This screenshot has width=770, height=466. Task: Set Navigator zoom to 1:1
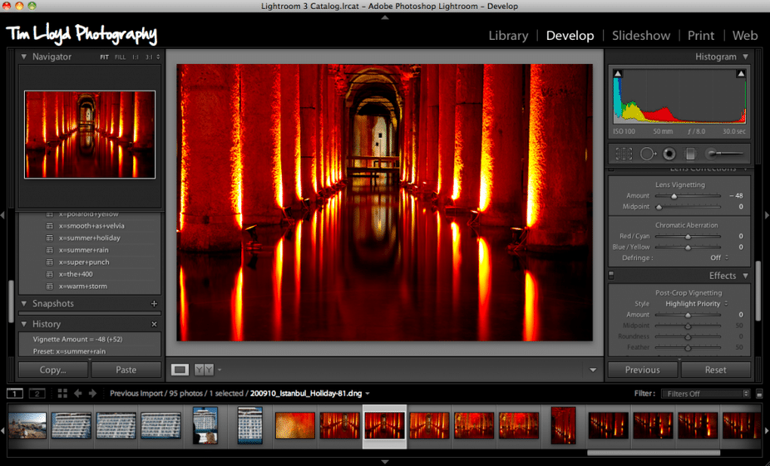(135, 57)
